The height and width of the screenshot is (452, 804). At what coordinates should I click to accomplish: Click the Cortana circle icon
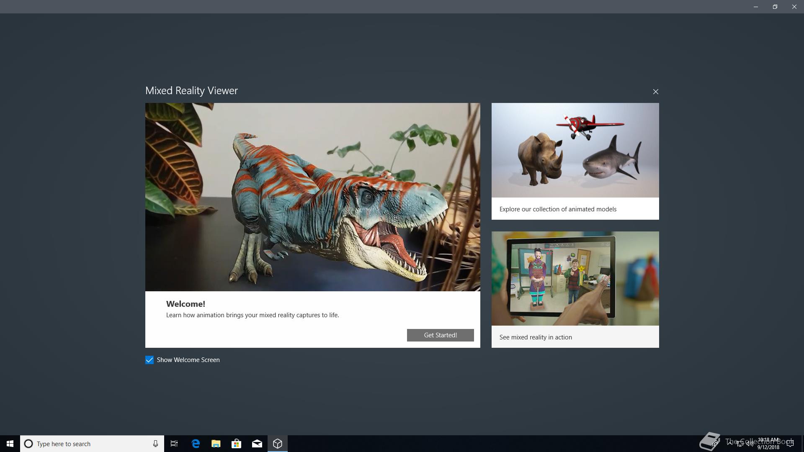click(x=28, y=444)
